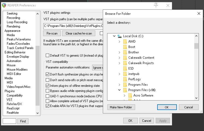This screenshot has width=204, height=131.
Task: Click the preferences list scroll down arrow
Action: click(37, 113)
